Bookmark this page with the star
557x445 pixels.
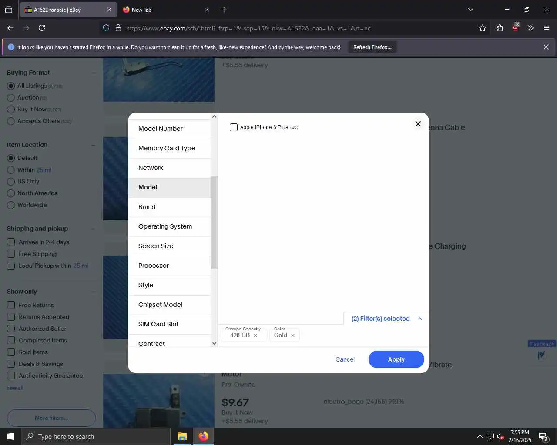[483, 28]
